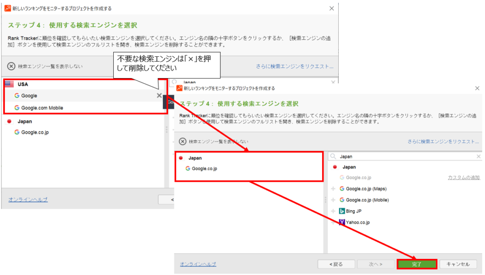Select Japan group in front window selected list
The height and width of the screenshot is (275, 485).
[x=190, y=158]
